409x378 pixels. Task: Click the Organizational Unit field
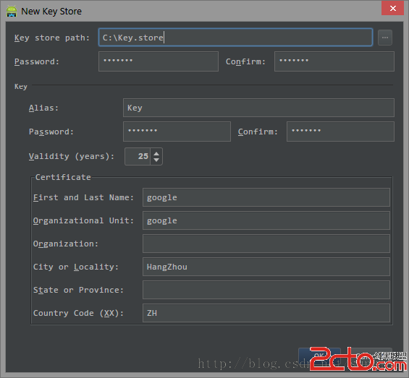coord(266,220)
